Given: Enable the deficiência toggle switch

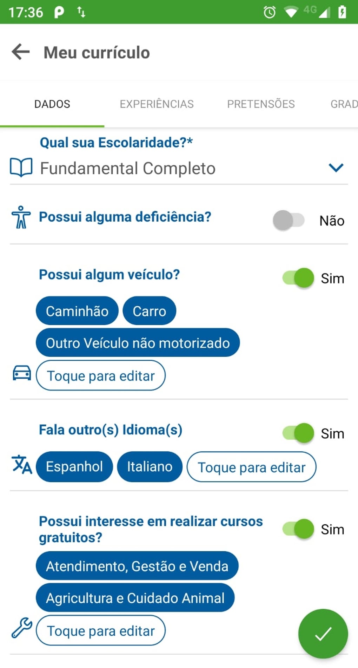Looking at the screenshot, I should click(289, 221).
